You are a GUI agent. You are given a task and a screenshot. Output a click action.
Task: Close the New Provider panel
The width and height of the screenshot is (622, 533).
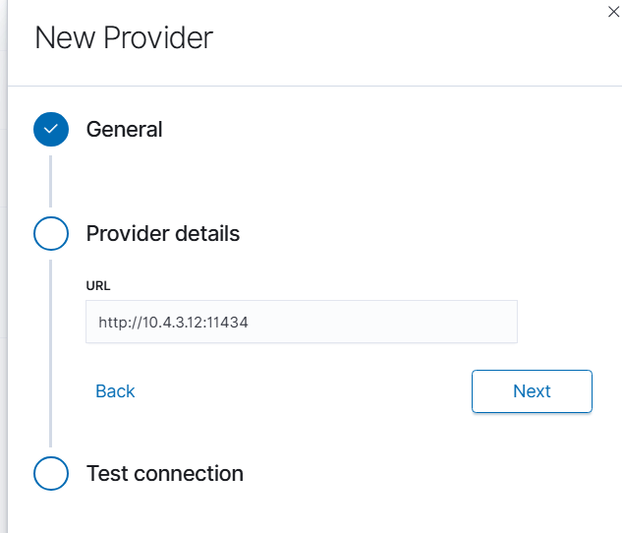pyautogui.click(x=615, y=9)
